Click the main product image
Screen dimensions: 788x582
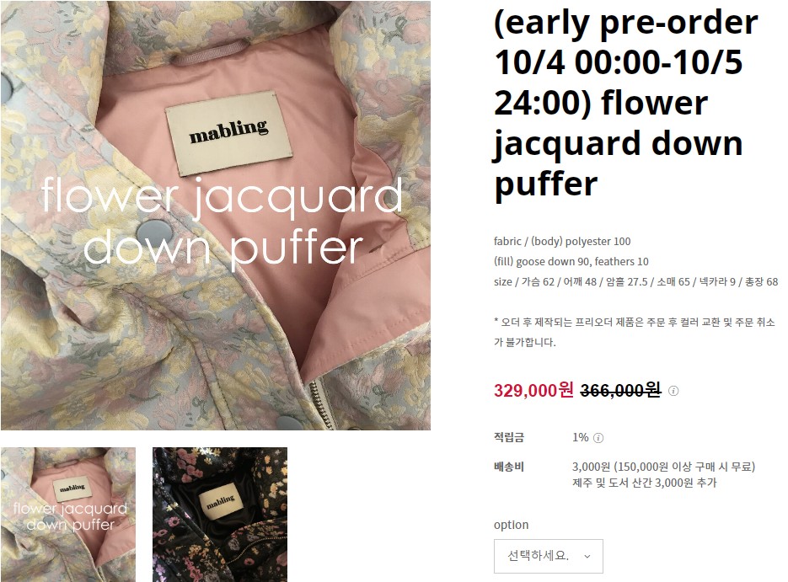pyautogui.click(x=216, y=216)
